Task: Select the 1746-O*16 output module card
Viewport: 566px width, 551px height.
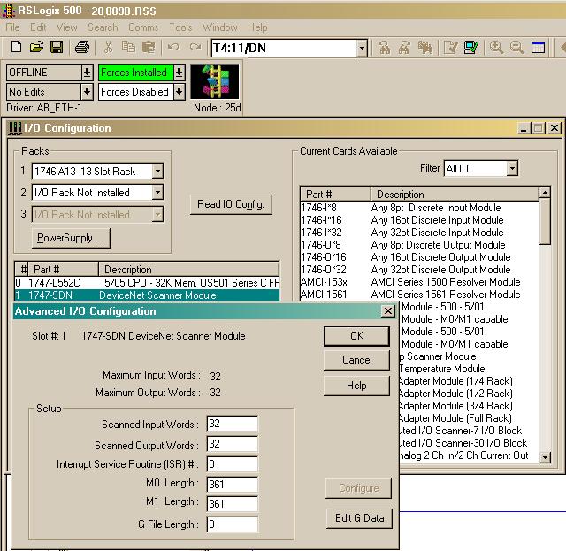Action: [419, 257]
